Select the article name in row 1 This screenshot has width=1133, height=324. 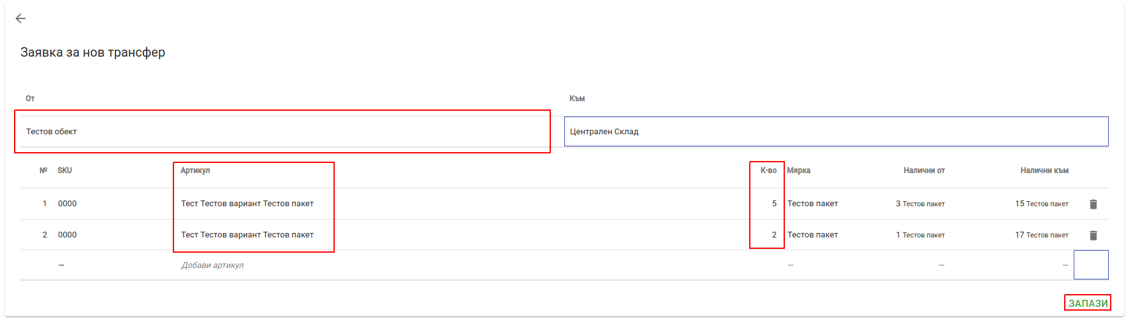click(247, 204)
